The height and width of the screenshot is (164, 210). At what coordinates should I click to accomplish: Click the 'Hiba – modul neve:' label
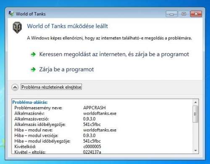[x=34, y=130]
